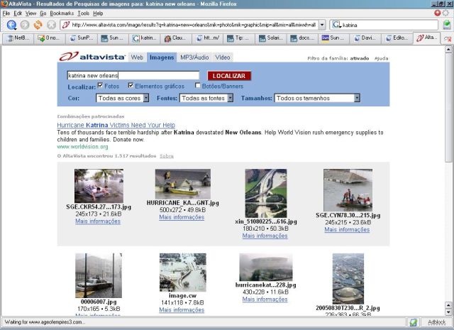Click the red LOCALIZAR button
This screenshot has height=330, width=454.
[229, 76]
